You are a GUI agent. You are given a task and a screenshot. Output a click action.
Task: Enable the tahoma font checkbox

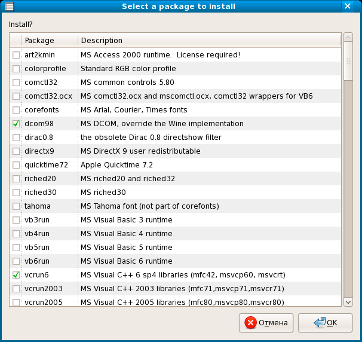(x=16, y=206)
